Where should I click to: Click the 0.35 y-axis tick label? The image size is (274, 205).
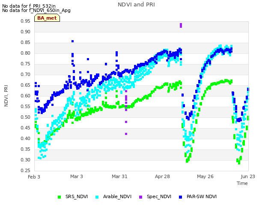tap(25, 149)
